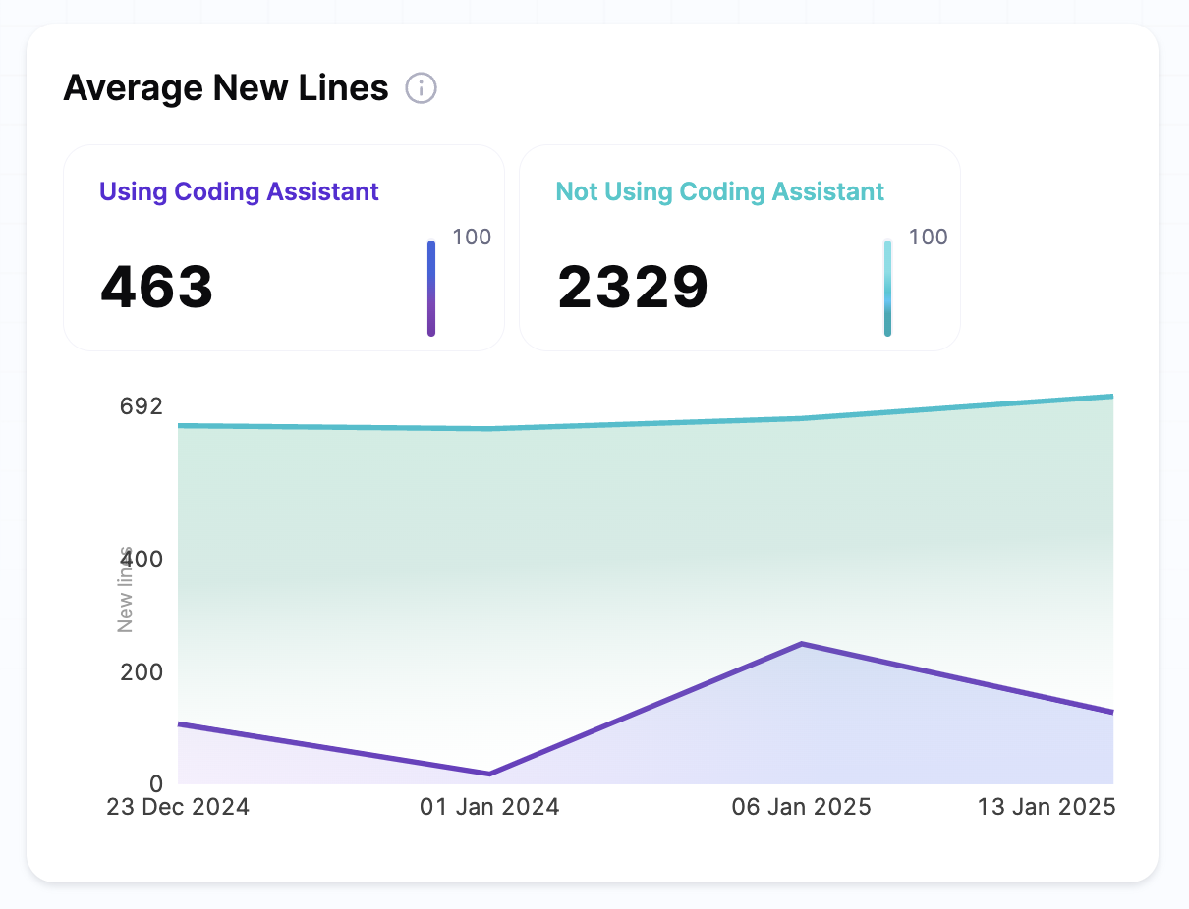Click the purple gradient bar in Using Coding Assistant card
Screen dimensions: 1189x909
[x=431, y=289]
